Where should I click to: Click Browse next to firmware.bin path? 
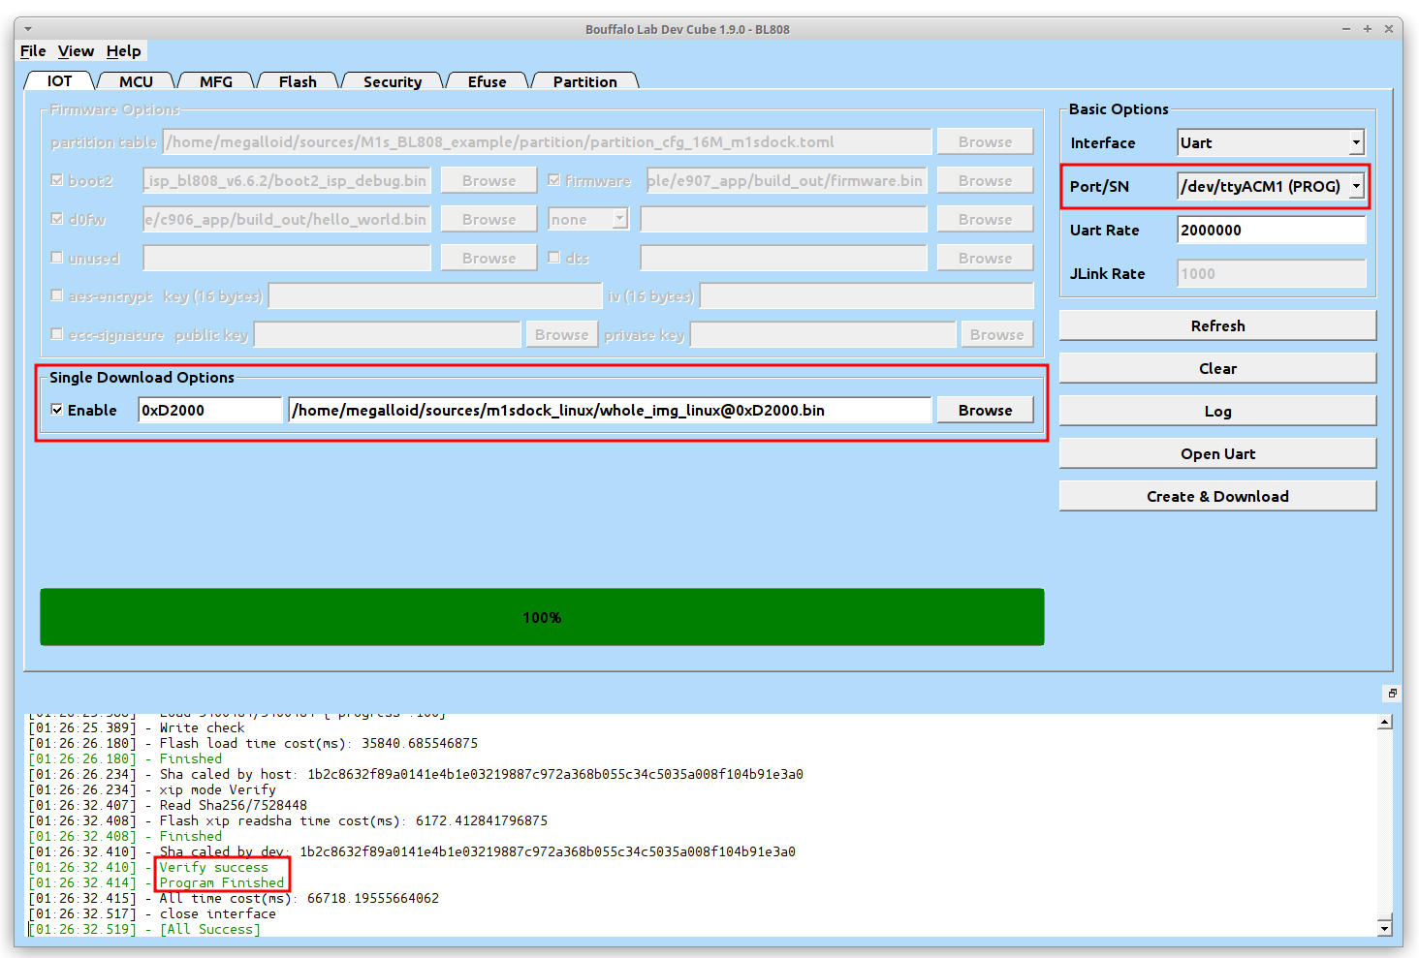tap(985, 180)
